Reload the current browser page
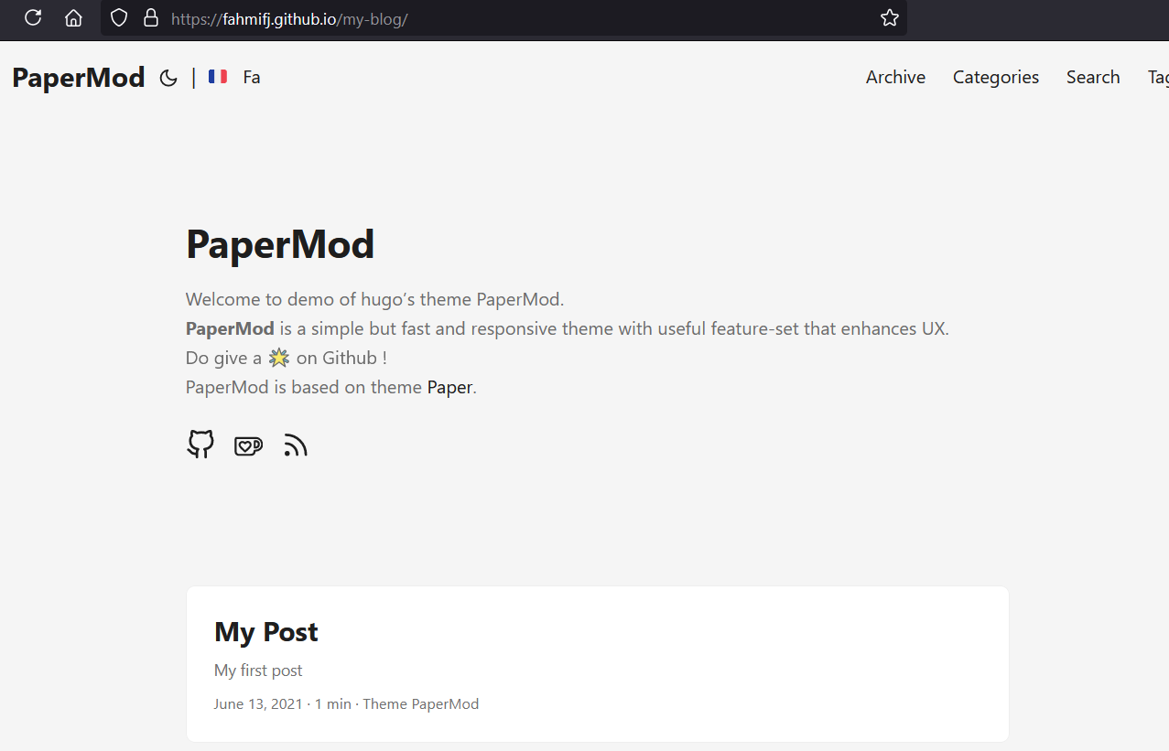This screenshot has height=751, width=1169. 33,17
